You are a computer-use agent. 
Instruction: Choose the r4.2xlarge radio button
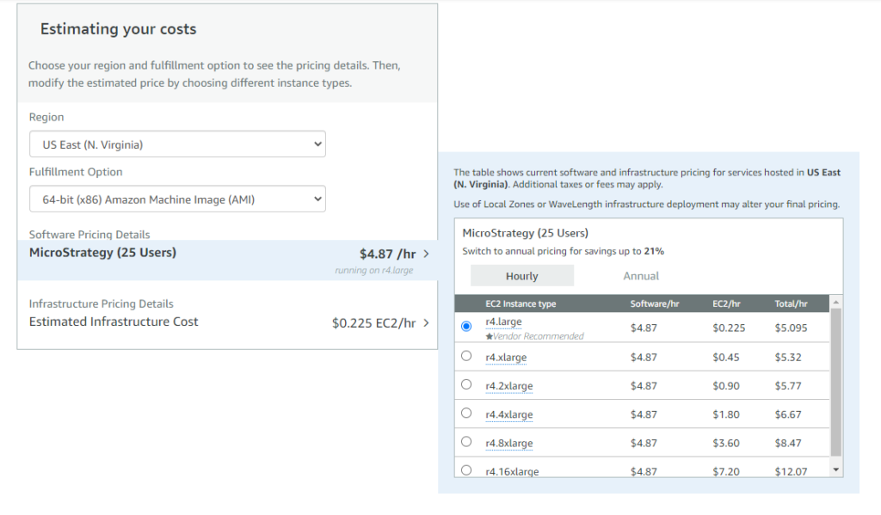(x=466, y=384)
